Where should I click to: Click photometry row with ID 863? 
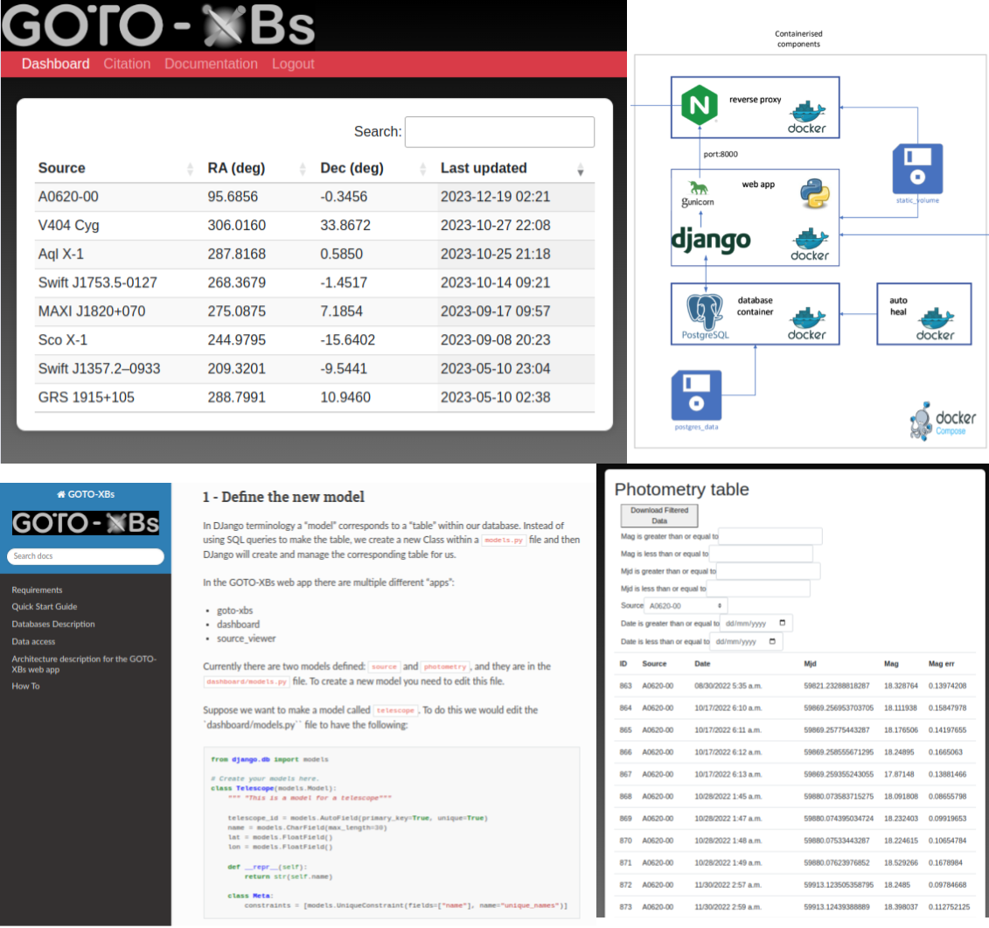[794, 686]
